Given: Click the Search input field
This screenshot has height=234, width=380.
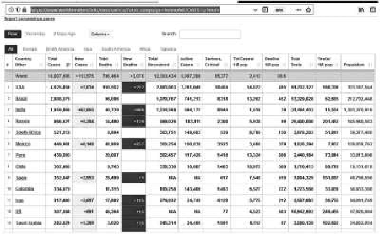Looking at the screenshot, I should 210,34.
